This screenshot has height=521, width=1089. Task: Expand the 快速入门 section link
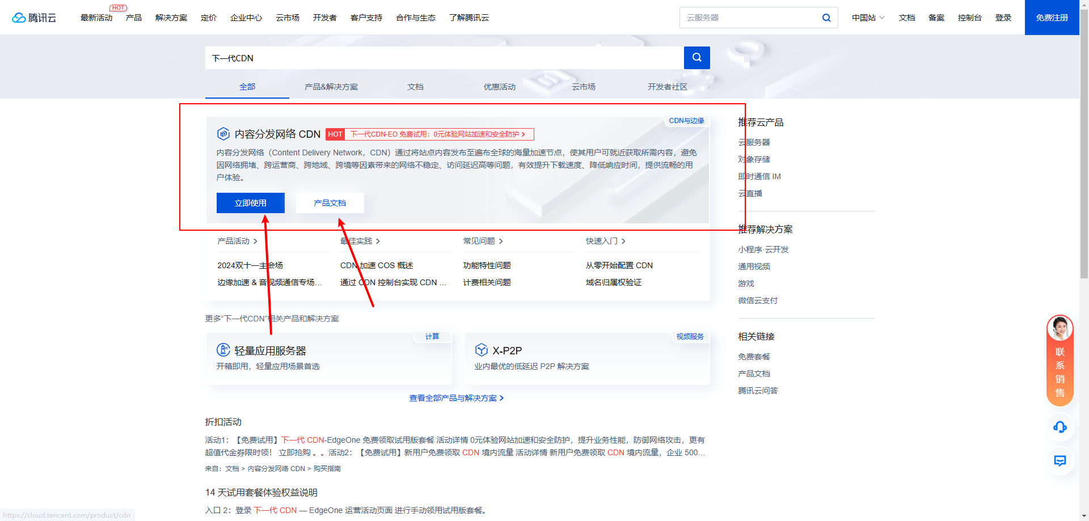point(606,241)
